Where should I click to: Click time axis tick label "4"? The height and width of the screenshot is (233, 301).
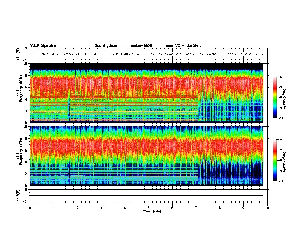tap(125, 208)
